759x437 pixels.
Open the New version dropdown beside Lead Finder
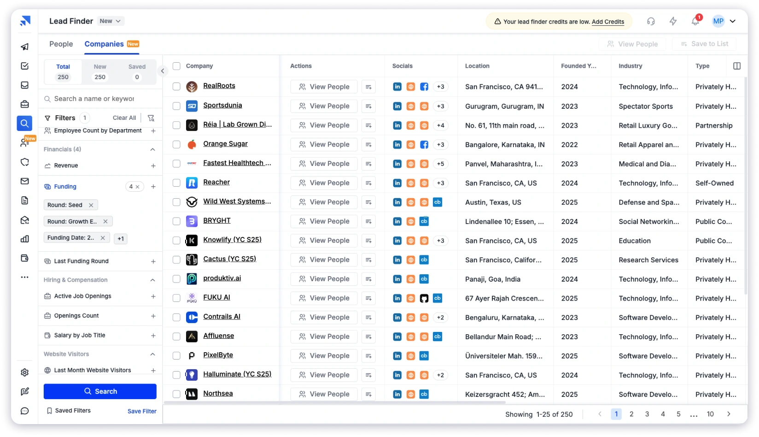[x=110, y=21]
